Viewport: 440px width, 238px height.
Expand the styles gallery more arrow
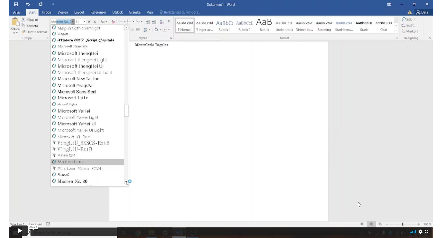click(x=396, y=31)
